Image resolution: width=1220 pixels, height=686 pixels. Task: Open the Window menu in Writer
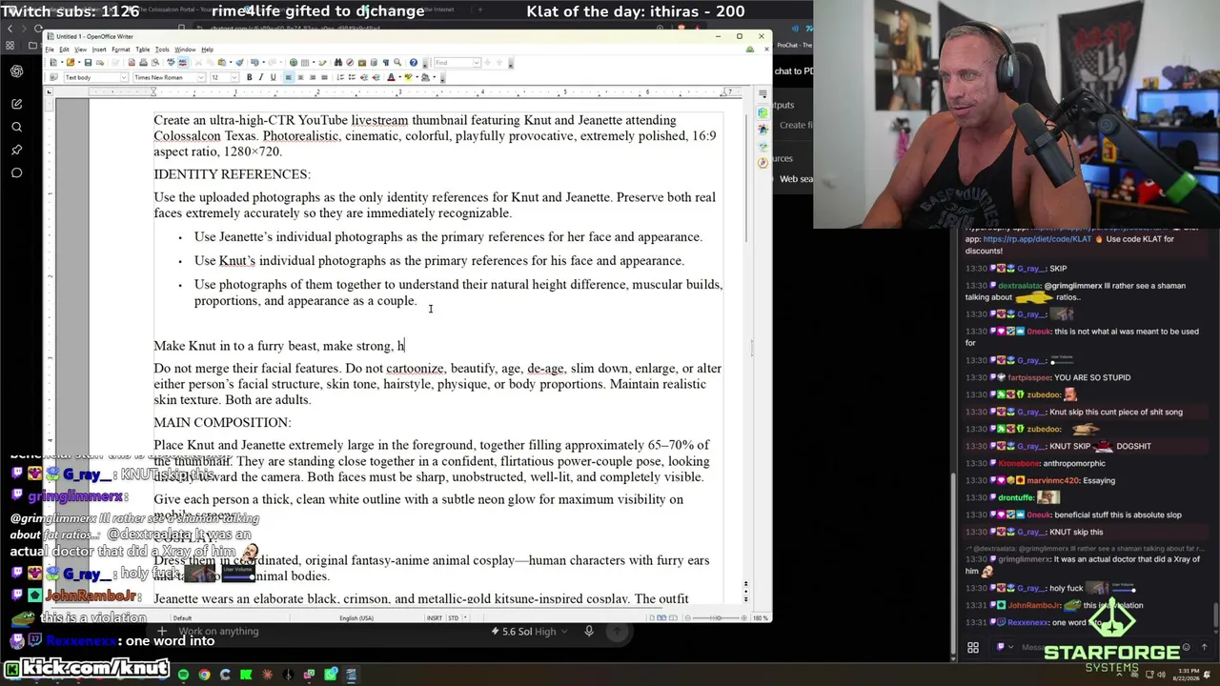click(x=185, y=50)
